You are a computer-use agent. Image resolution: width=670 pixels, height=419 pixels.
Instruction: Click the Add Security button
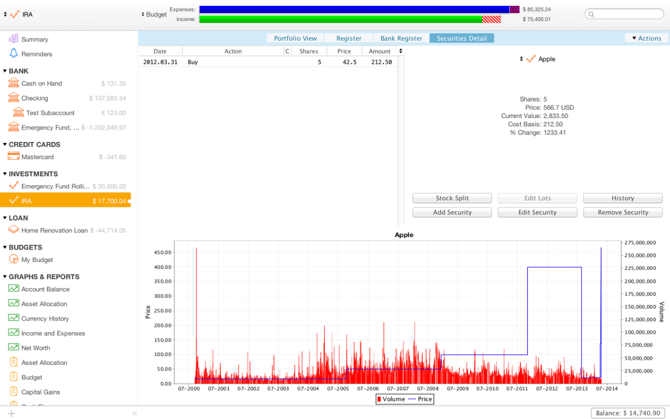coord(452,212)
